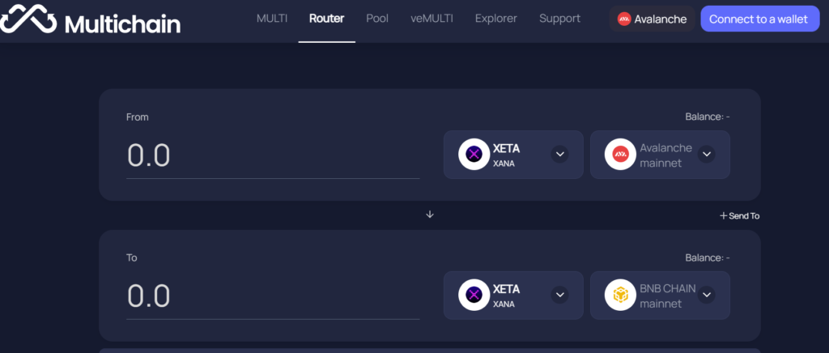
Task: Open the veMULTI tab
Action: point(432,19)
